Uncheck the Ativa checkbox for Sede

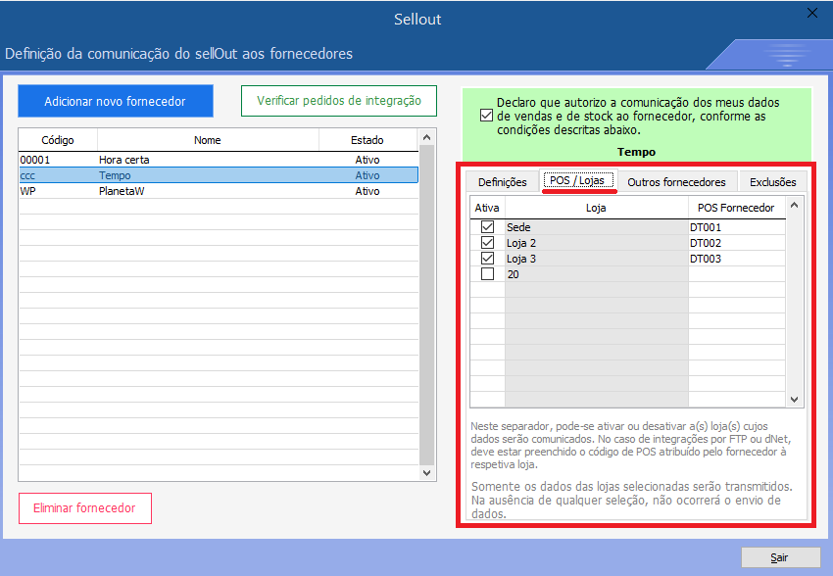[487, 227]
